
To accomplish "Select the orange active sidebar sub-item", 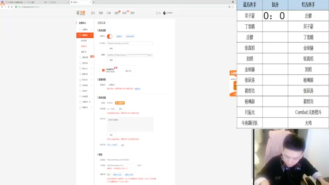I will tap(84, 46).
